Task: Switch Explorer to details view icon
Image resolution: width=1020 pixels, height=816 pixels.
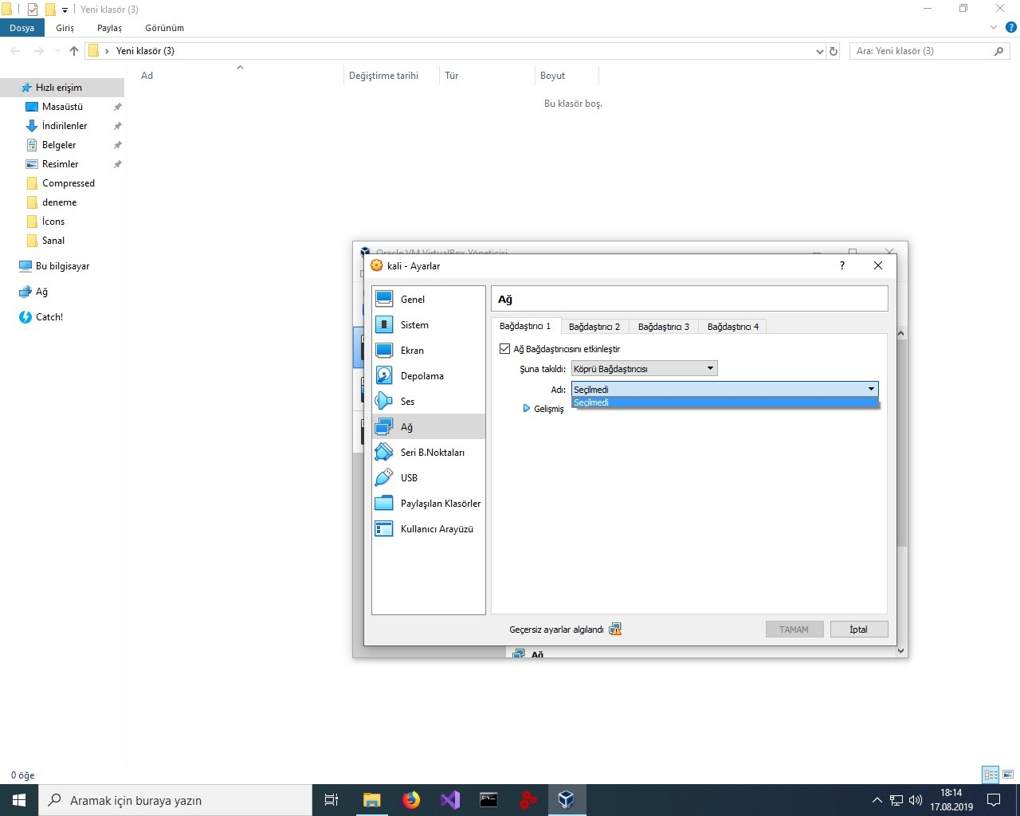Action: coord(991,775)
